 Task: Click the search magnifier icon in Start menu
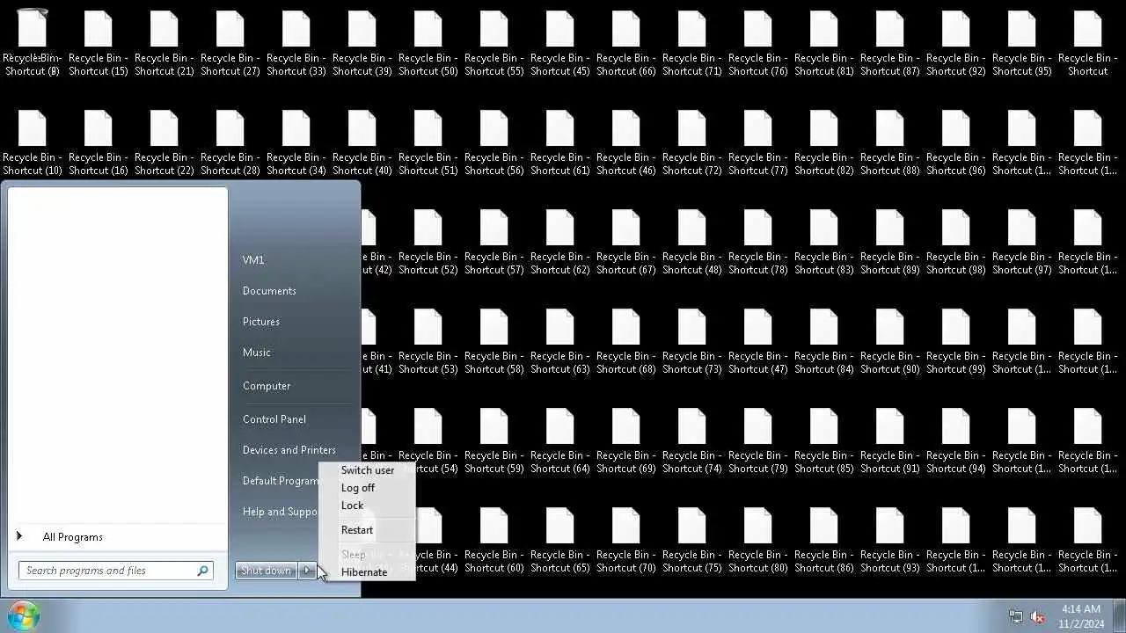pyautogui.click(x=202, y=571)
